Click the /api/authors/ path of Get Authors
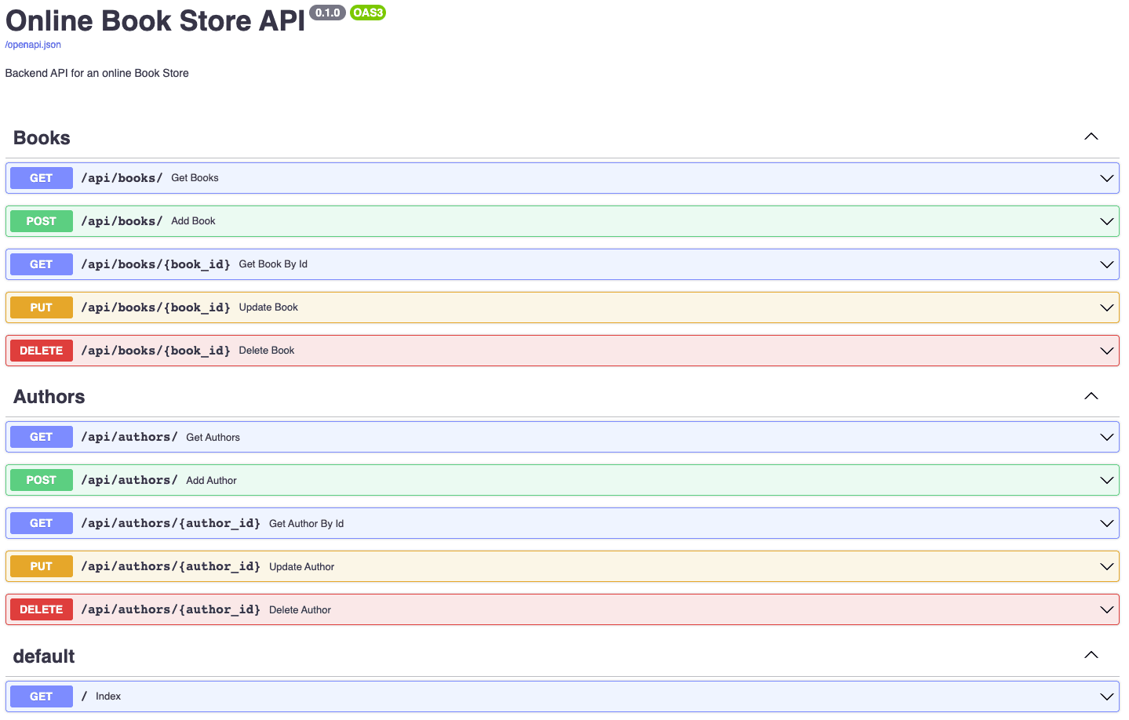The image size is (1129, 720). 129,437
